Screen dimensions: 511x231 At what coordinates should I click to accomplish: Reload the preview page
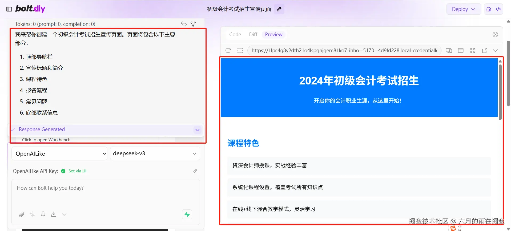pyautogui.click(x=228, y=51)
